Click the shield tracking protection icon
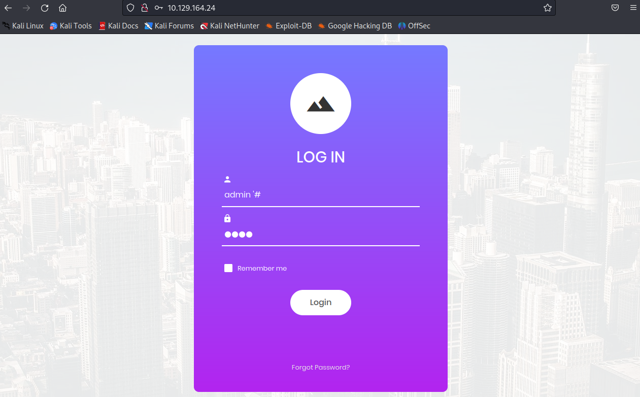The width and height of the screenshot is (640, 397). pyautogui.click(x=130, y=8)
